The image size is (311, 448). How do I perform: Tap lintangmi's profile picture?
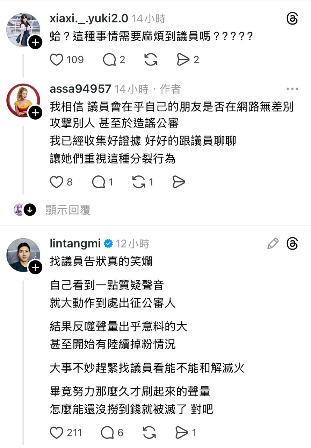tap(23, 255)
